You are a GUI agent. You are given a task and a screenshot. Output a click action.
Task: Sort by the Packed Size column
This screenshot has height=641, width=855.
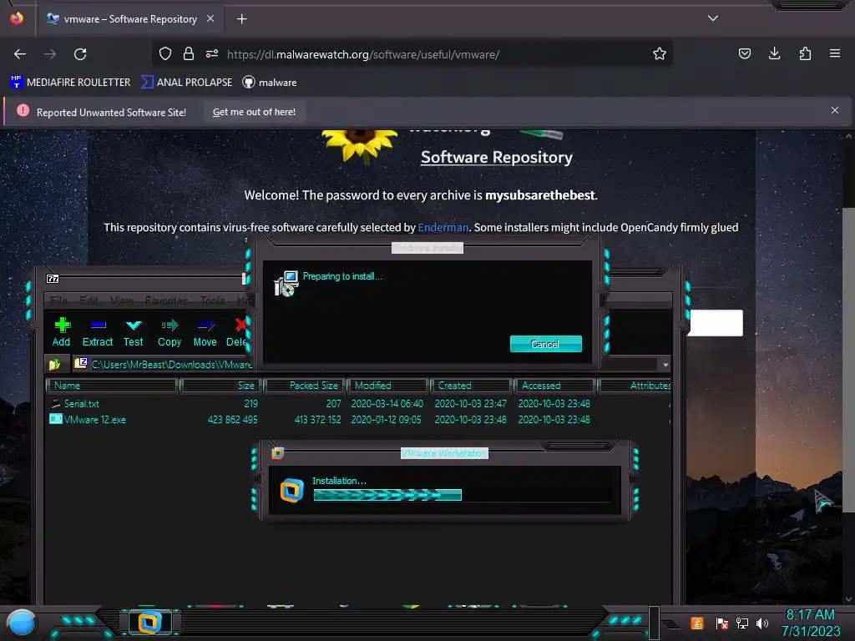(306, 386)
